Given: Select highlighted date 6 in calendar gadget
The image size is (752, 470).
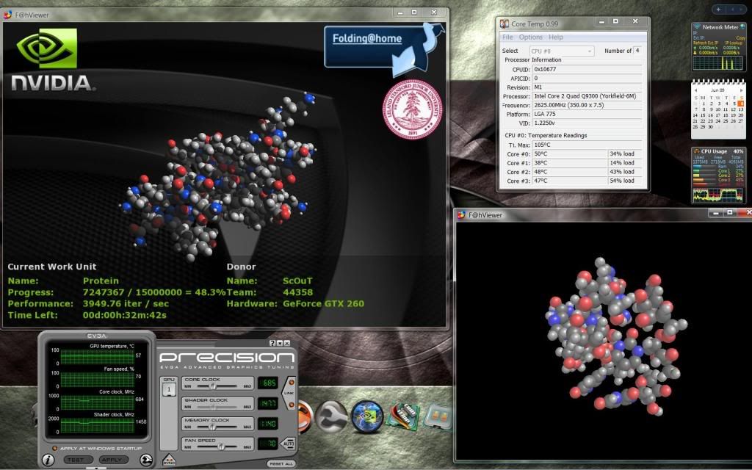Looking at the screenshot, I should pos(741,104).
